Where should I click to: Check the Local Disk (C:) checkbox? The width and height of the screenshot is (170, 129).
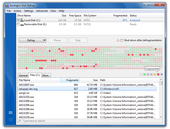click(18, 20)
